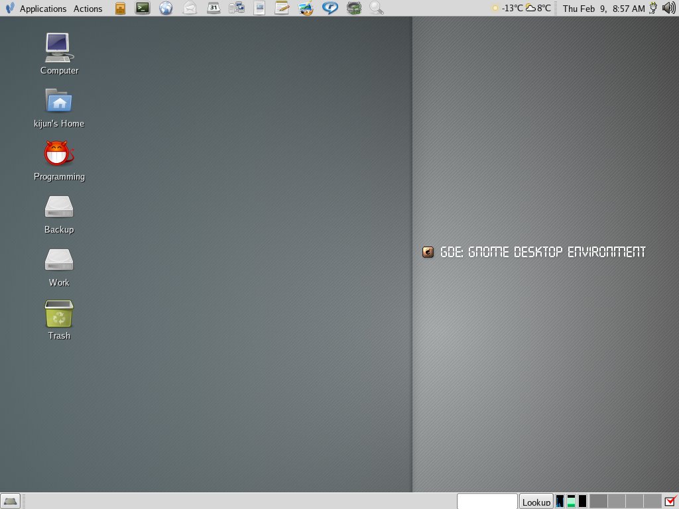The width and height of the screenshot is (679, 509).
Task: Click the 'Computer' label under its icon
Action: 59,70
